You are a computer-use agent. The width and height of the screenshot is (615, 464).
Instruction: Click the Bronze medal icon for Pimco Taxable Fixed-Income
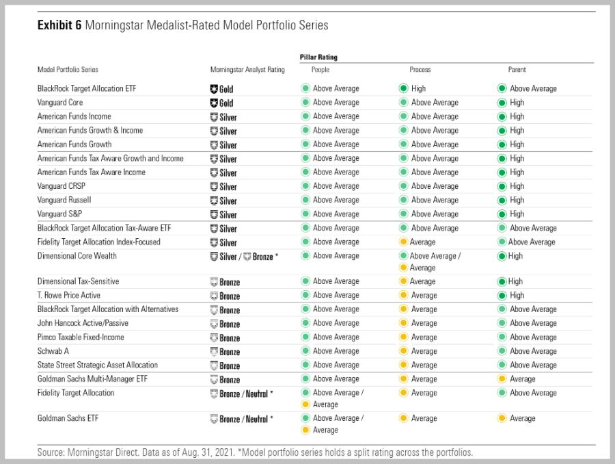point(214,338)
